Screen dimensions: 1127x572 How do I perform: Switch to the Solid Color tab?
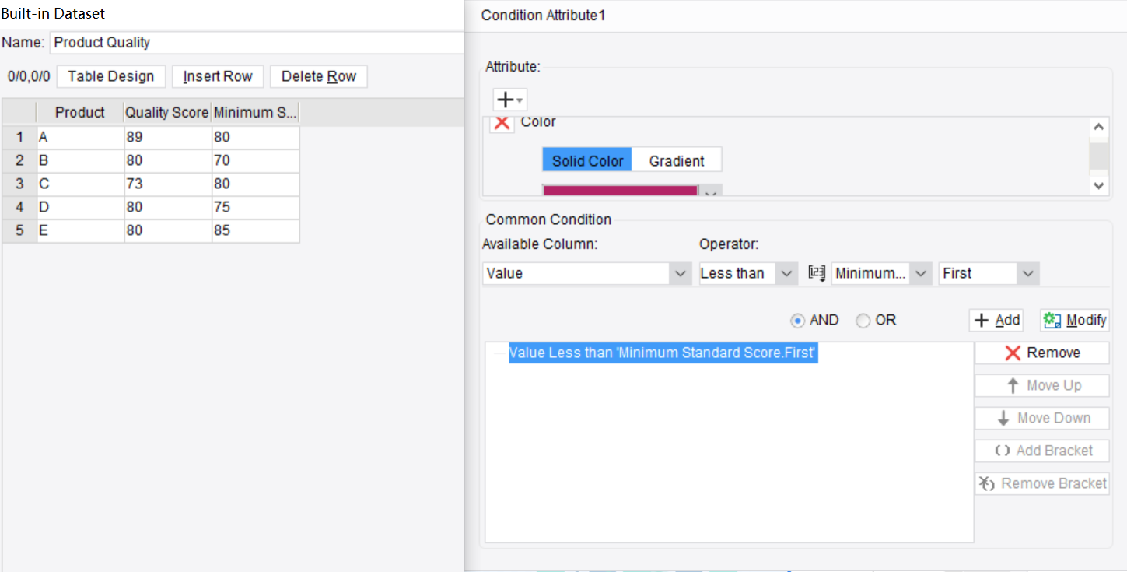click(x=587, y=161)
